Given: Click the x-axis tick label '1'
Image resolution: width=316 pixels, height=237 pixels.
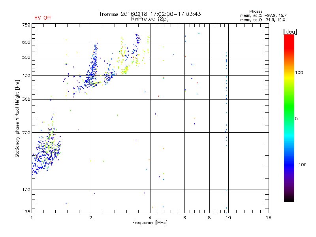Looking at the screenshot, I should pos(32,218).
